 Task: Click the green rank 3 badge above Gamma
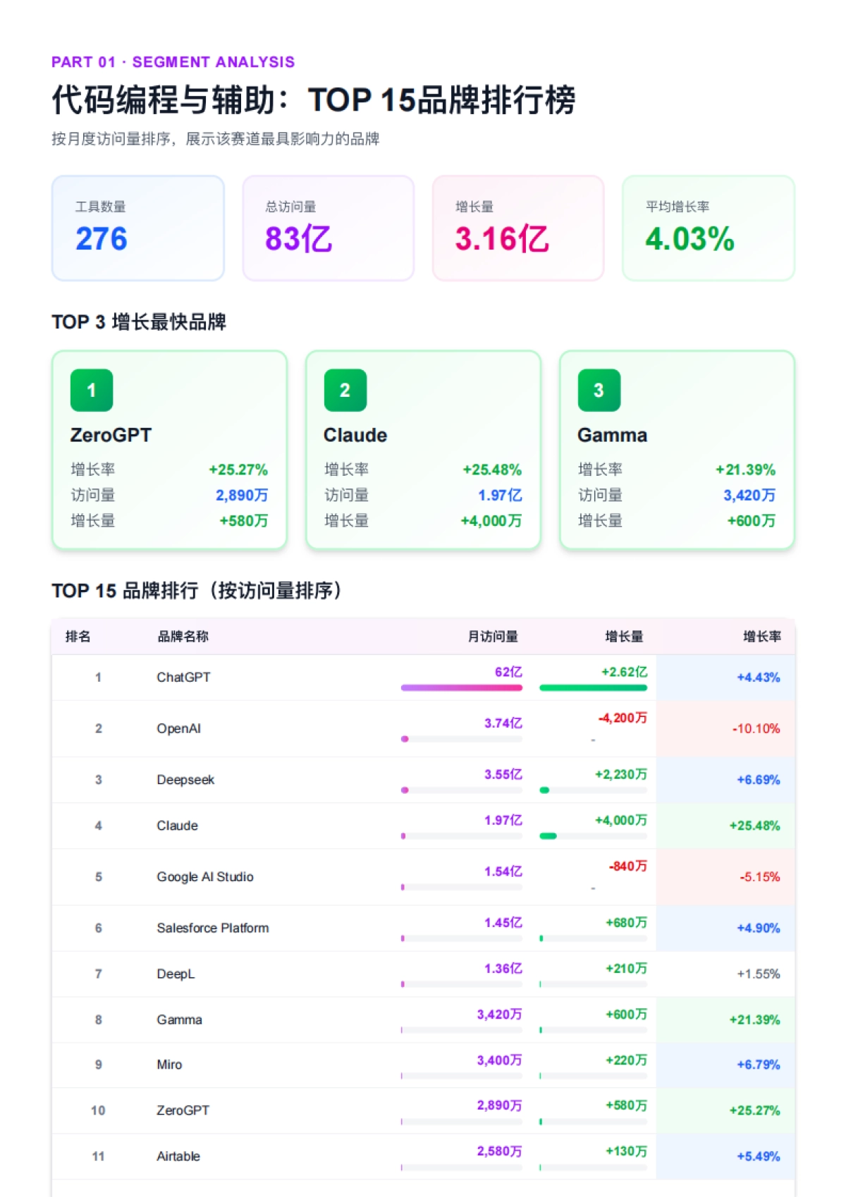point(599,390)
